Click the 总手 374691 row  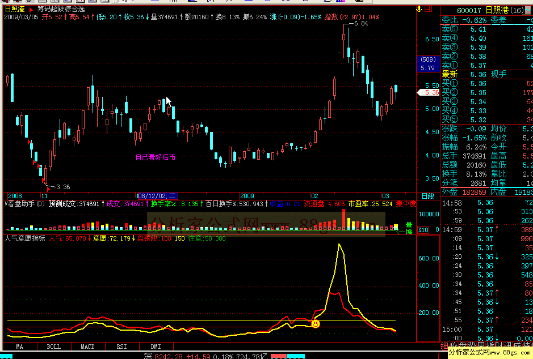(464, 156)
